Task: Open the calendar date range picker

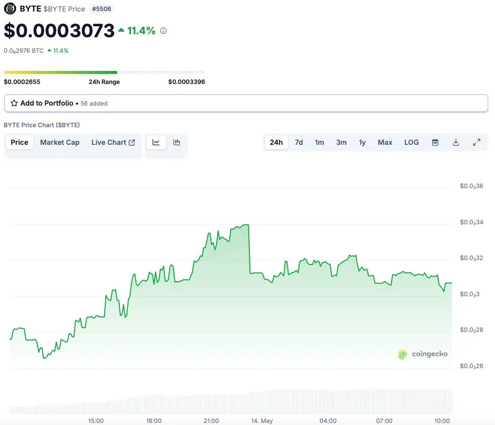Action: point(435,142)
